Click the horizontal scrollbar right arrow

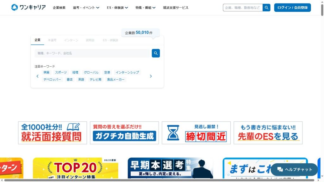[x=318, y=180]
